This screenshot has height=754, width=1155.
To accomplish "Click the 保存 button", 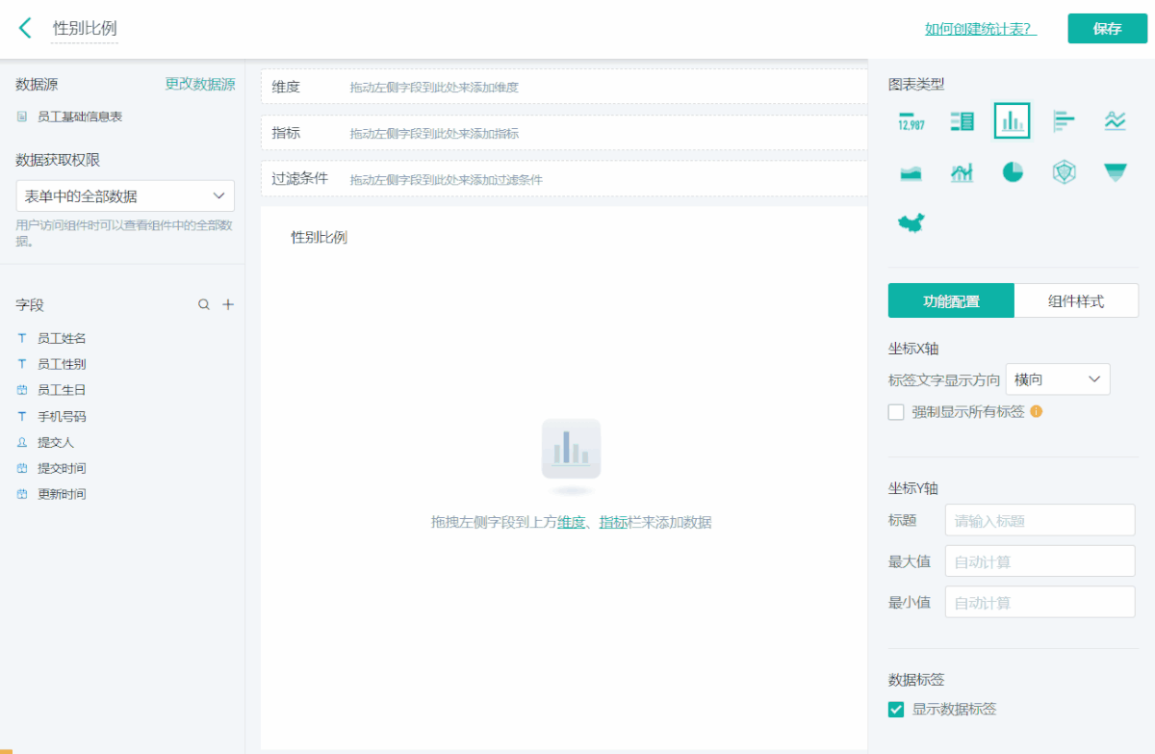I will (x=1107, y=29).
